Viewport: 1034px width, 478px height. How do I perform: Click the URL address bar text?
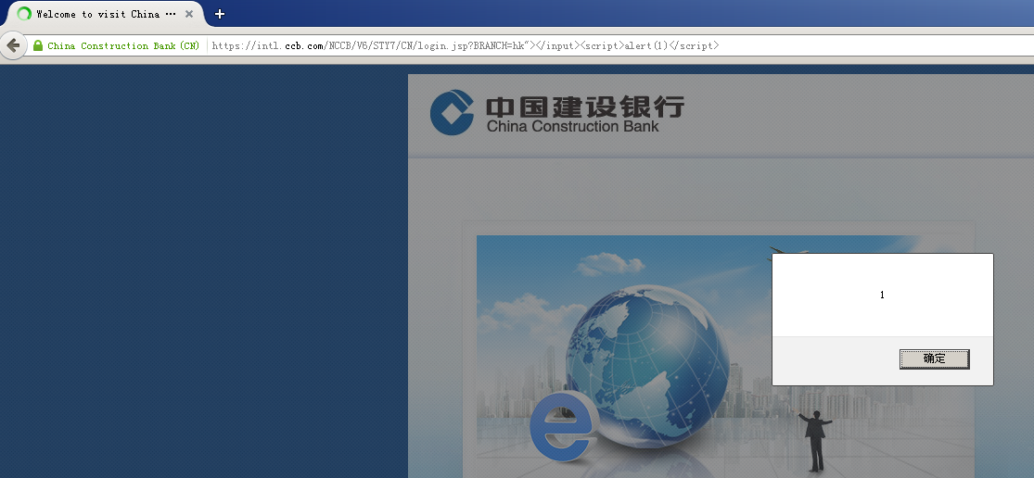tap(466, 45)
